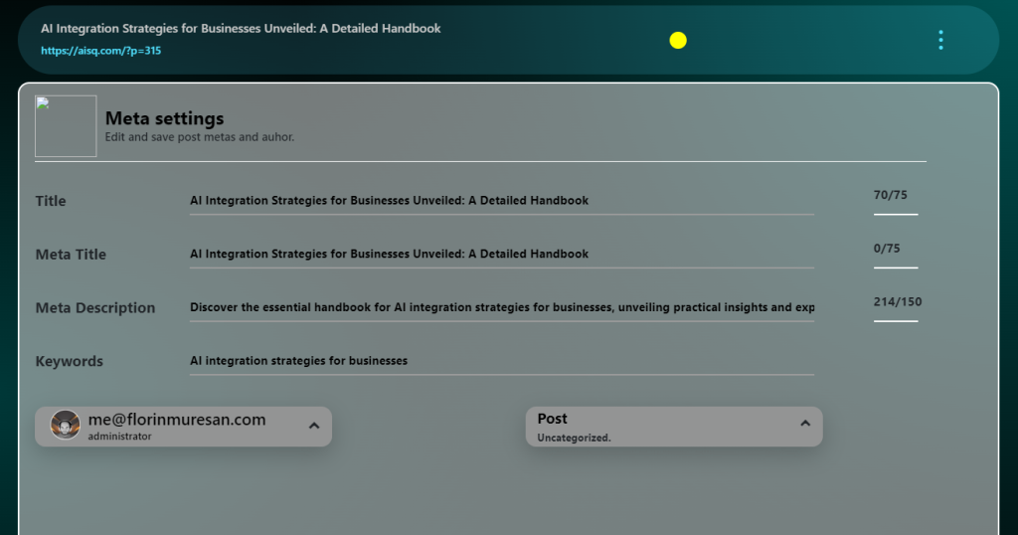Click the 0/75 meta title counter
This screenshot has height=535, width=1018.
887,249
